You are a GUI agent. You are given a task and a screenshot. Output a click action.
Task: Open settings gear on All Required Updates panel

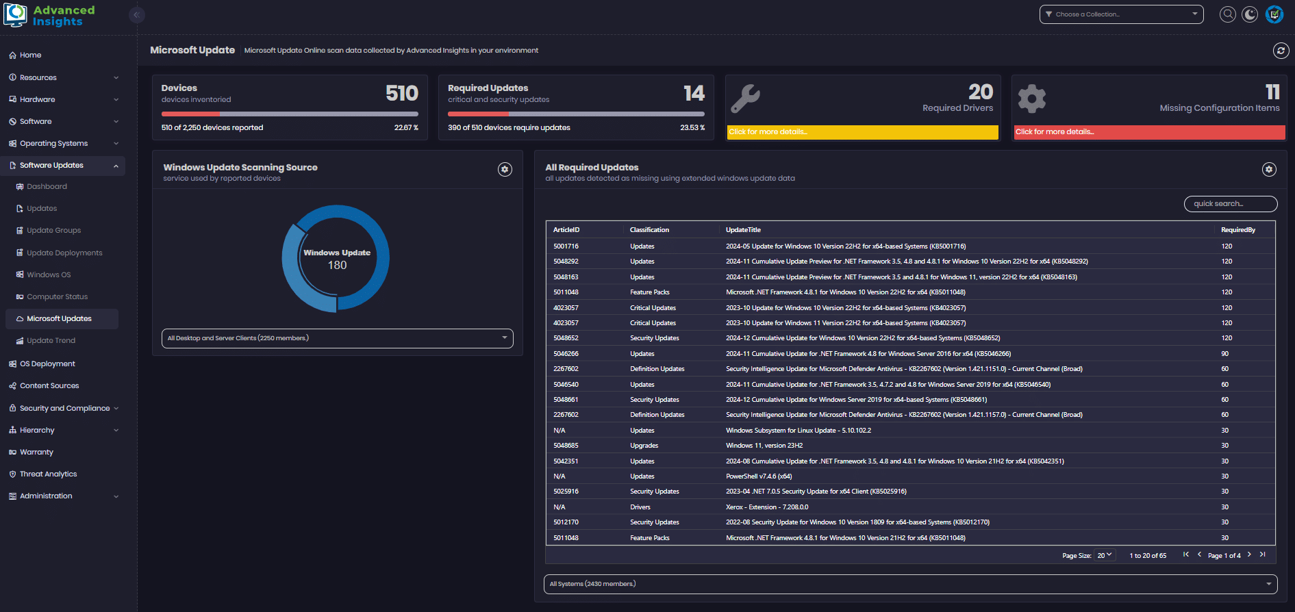(x=1269, y=169)
